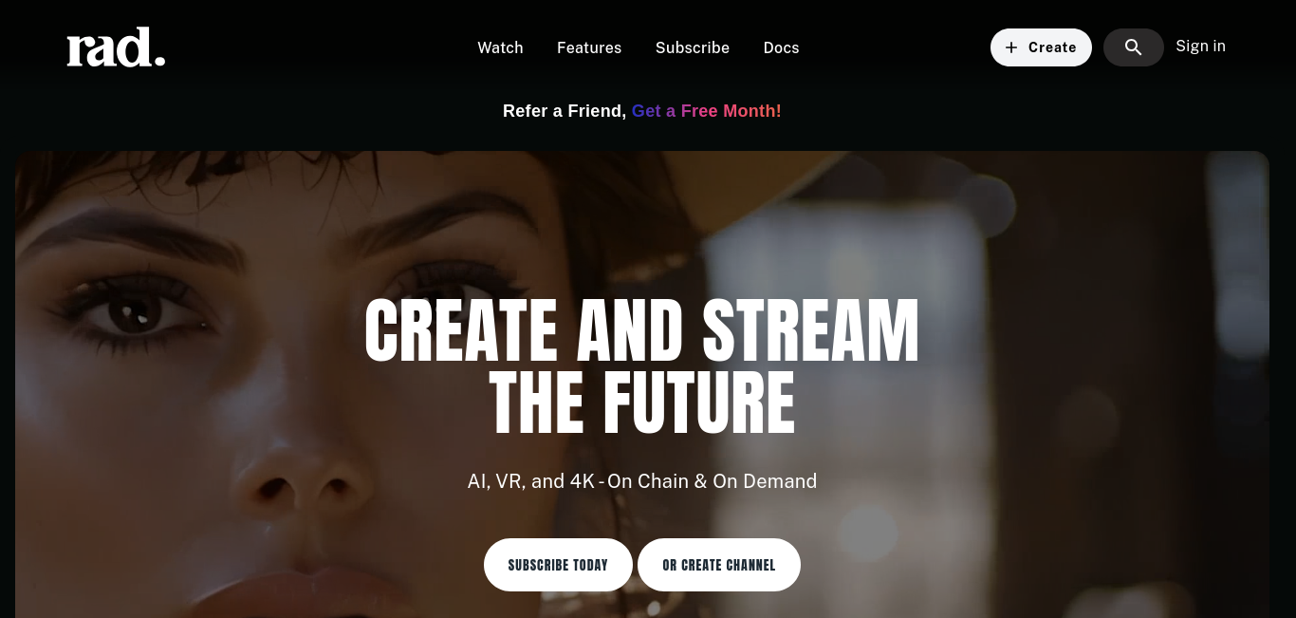Screen dimensions: 1296x618
Task: Click the SUBSCRIBE TODAY button
Action: (x=558, y=565)
